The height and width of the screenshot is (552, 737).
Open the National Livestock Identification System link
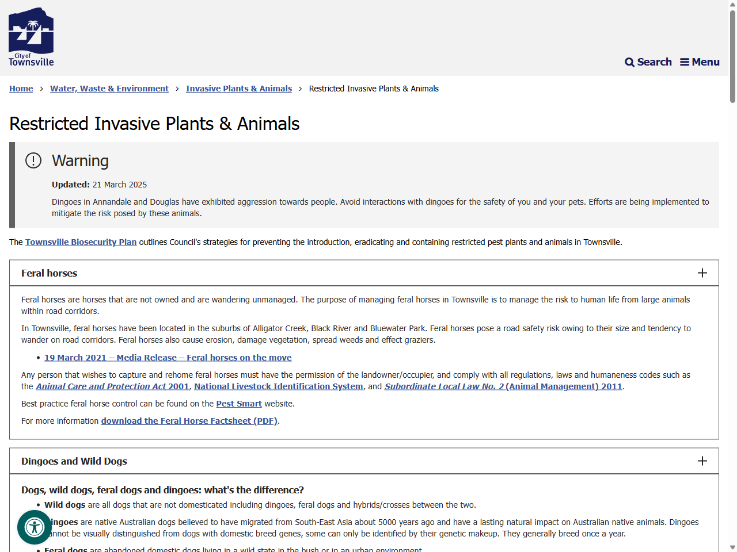pyautogui.click(x=279, y=386)
